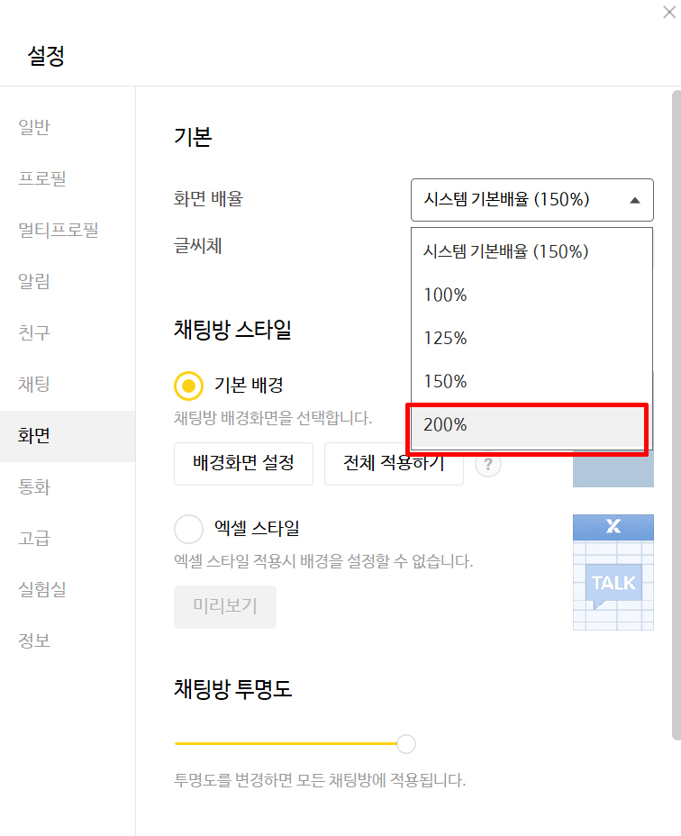Choose 시스템 기본배율 (150%) from the list
Image resolution: width=681 pixels, height=836 pixels.
tap(531, 251)
